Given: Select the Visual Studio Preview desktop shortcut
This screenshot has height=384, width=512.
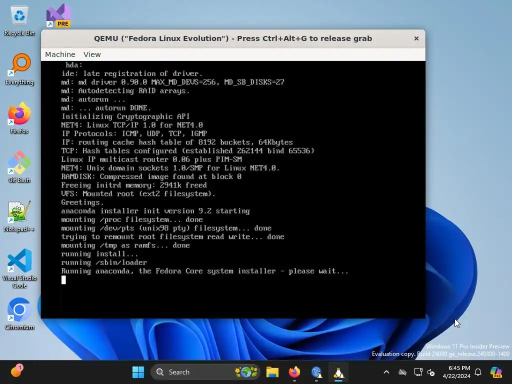Looking at the screenshot, I should coord(58,15).
